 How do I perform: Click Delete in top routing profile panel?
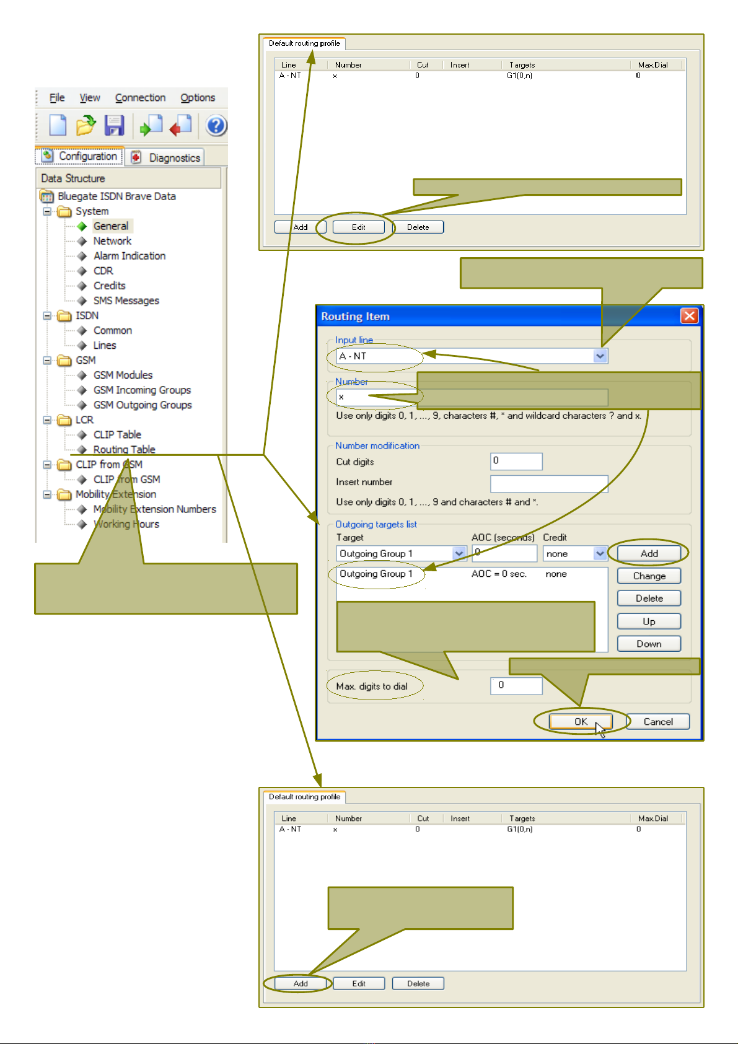418,227
